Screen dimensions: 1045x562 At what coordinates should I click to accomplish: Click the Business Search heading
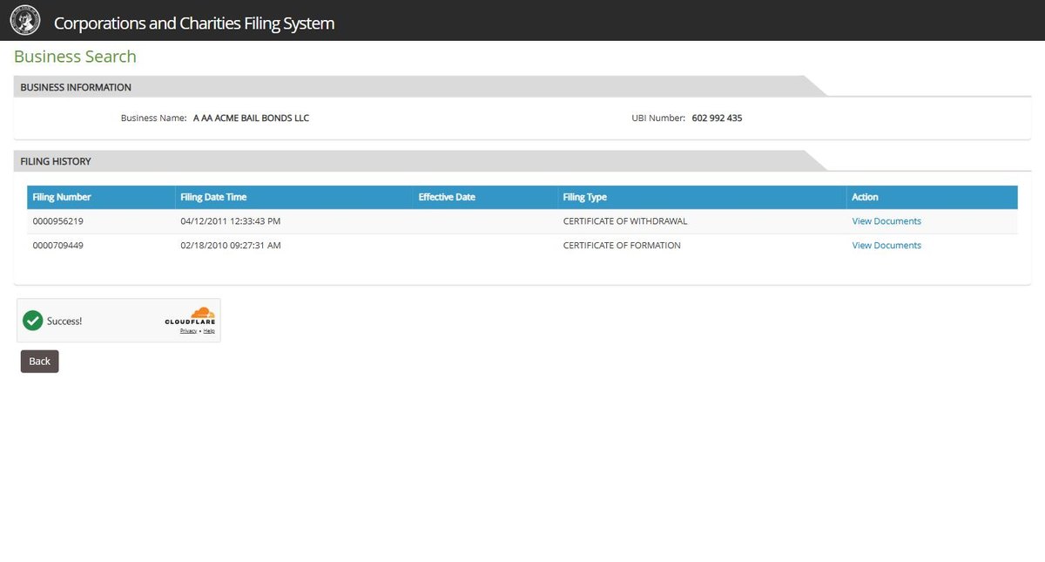(x=75, y=57)
